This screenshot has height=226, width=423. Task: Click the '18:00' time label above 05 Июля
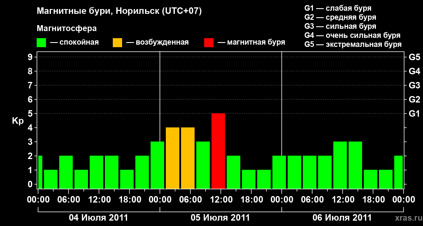251,200
